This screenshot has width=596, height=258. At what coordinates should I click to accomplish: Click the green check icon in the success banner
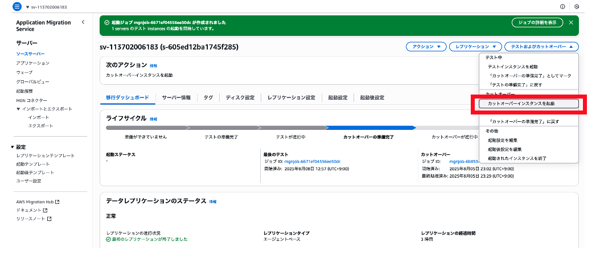tap(107, 22)
